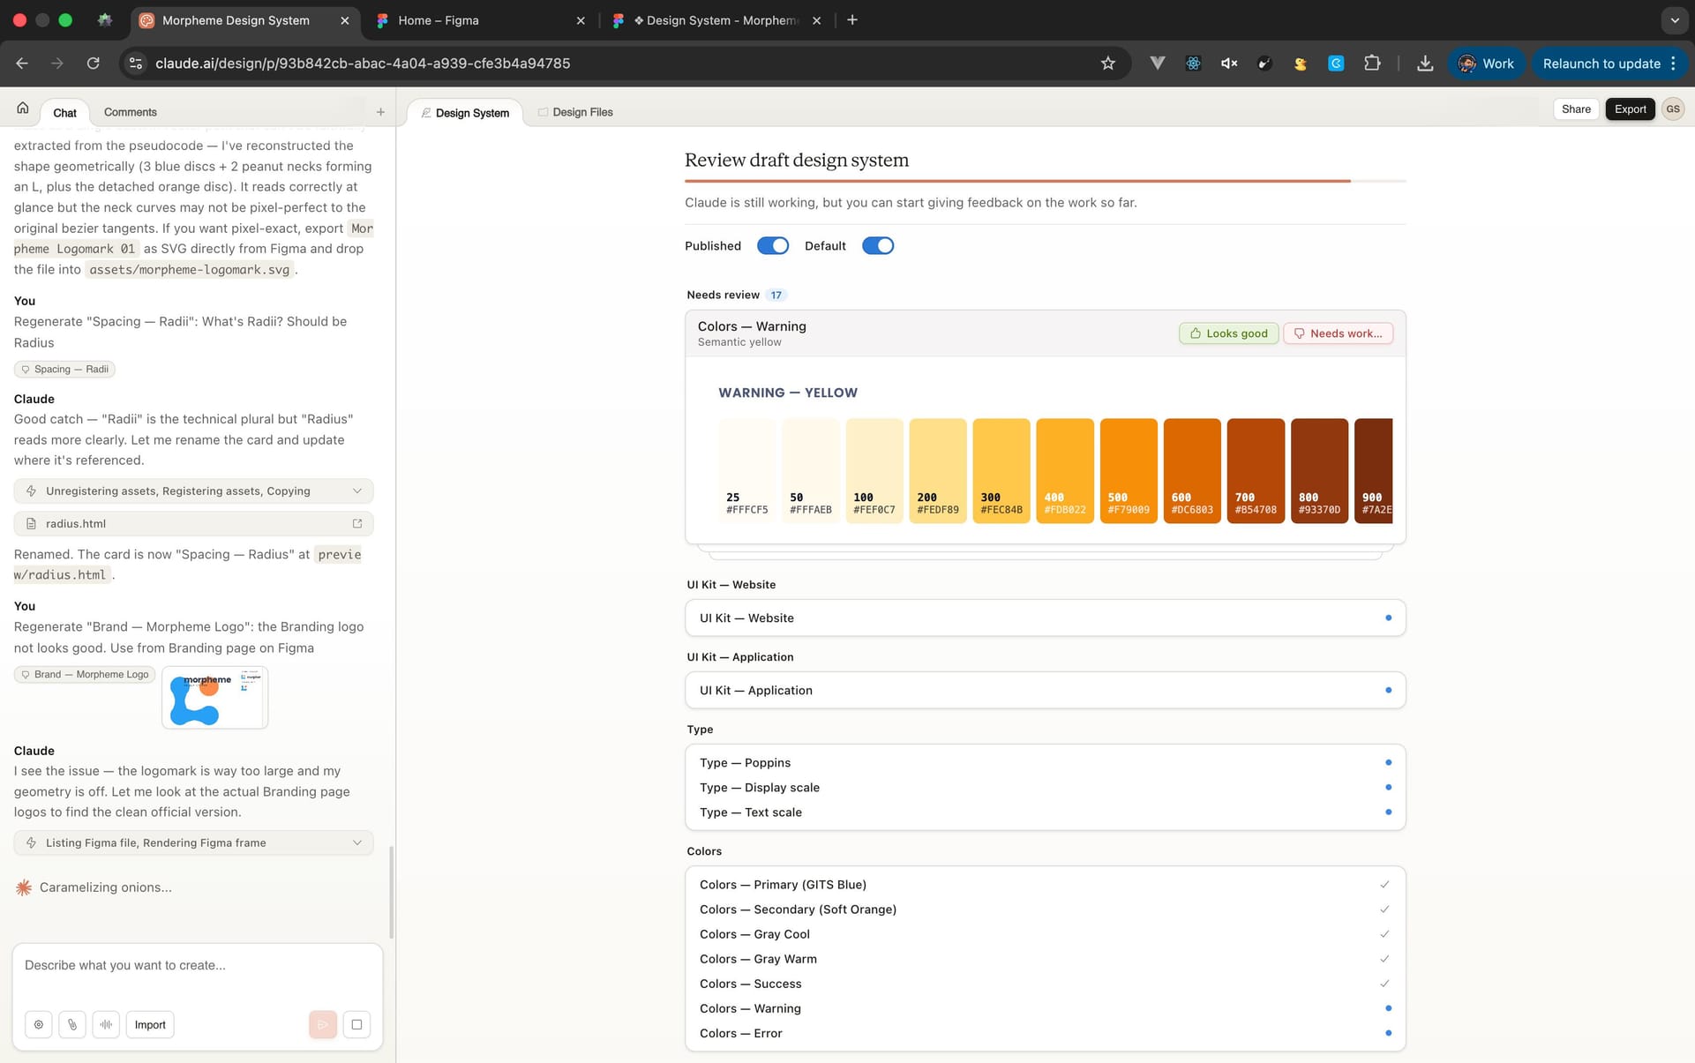Viewport: 1695px width, 1063px height.
Task: Click the Morpheme logo thumbnail in chat
Action: (214, 698)
